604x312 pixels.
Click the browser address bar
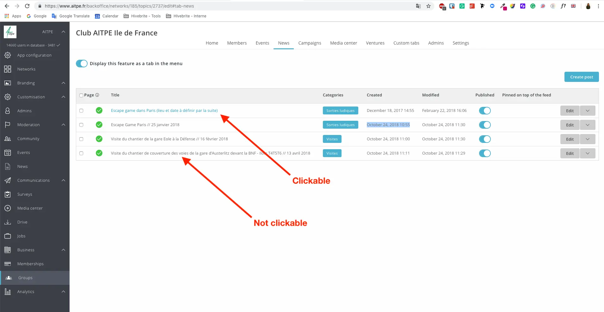(221, 6)
